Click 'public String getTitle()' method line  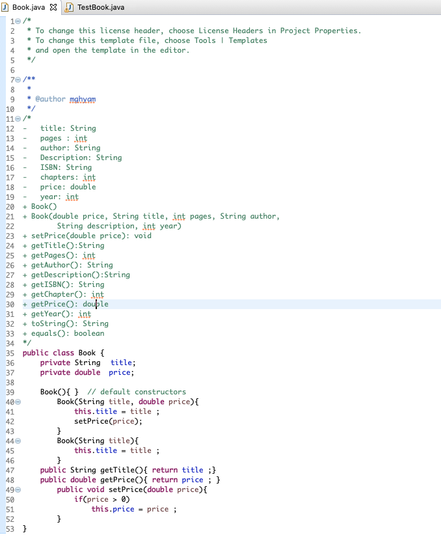(127, 470)
